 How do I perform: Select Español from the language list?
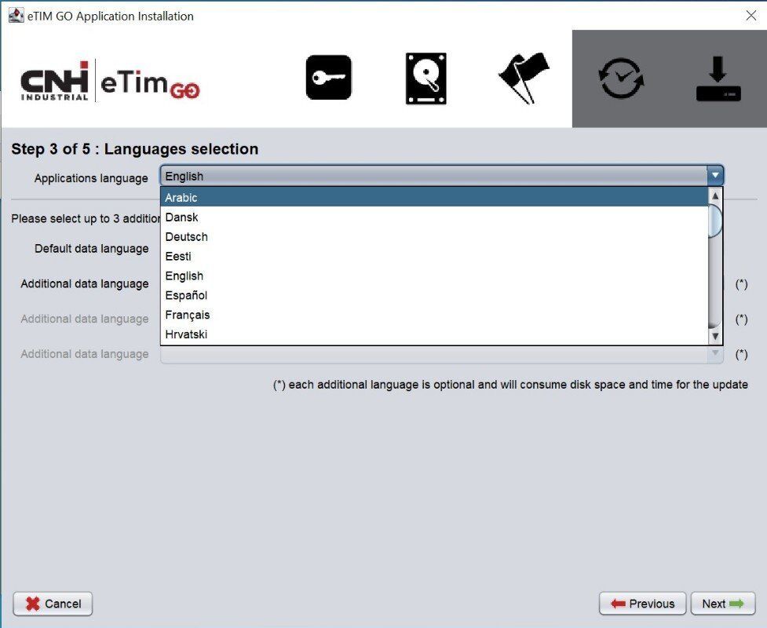click(434, 295)
